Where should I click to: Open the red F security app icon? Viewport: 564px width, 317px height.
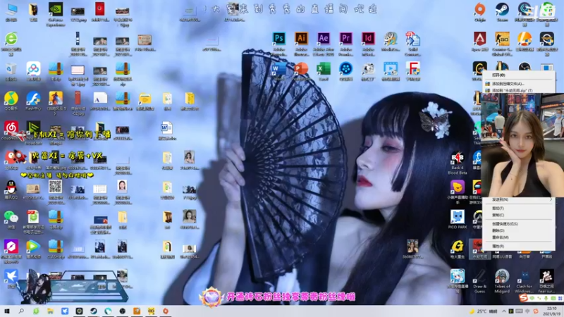(412, 68)
